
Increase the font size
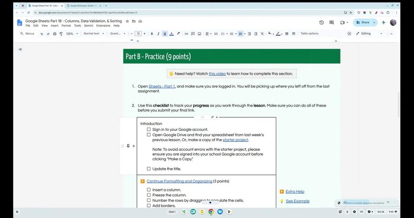click(x=145, y=34)
